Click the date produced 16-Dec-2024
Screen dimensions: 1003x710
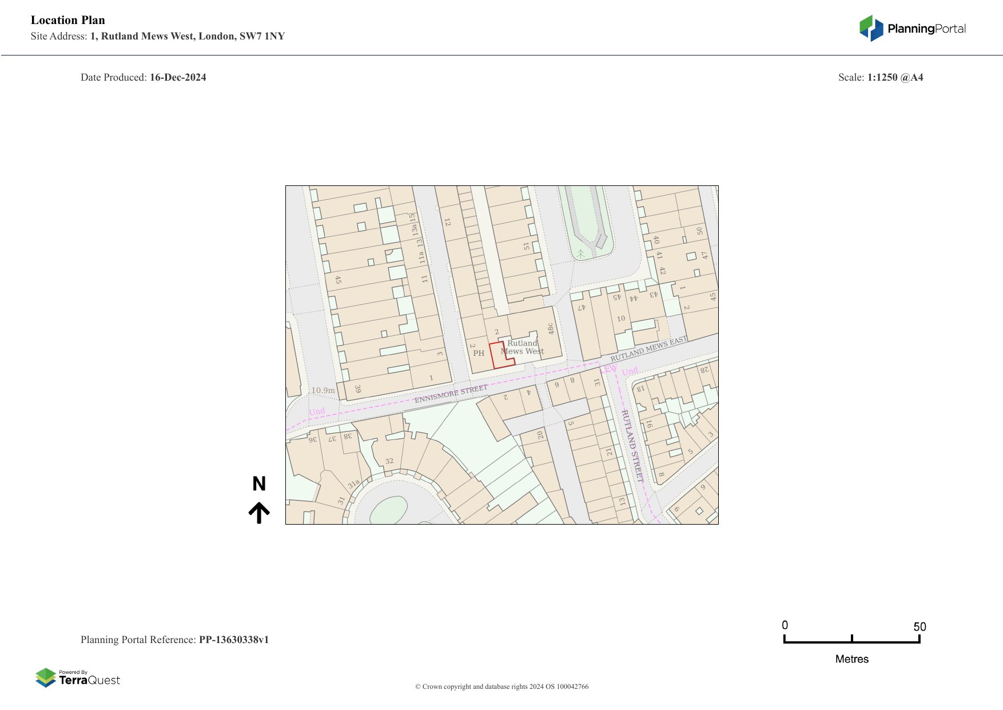coord(178,77)
